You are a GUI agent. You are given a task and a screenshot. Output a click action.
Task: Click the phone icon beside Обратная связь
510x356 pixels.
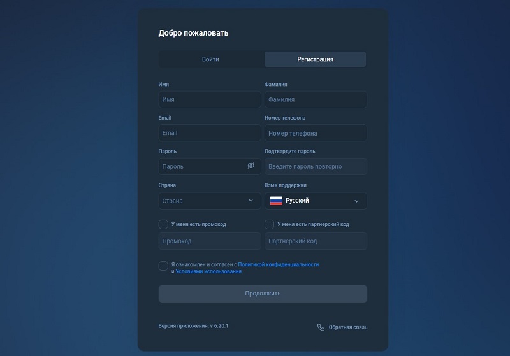pyautogui.click(x=321, y=327)
